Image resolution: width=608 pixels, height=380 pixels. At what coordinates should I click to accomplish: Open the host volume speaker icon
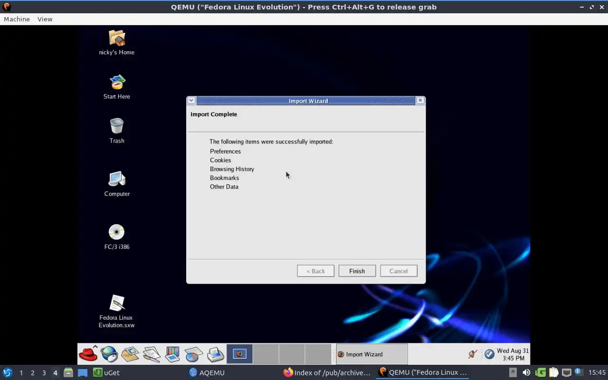pyautogui.click(x=526, y=373)
